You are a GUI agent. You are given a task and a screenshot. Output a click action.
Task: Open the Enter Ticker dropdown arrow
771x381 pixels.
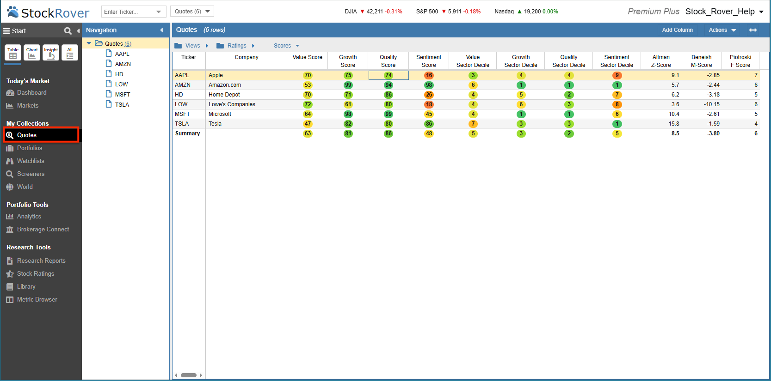pyautogui.click(x=159, y=12)
